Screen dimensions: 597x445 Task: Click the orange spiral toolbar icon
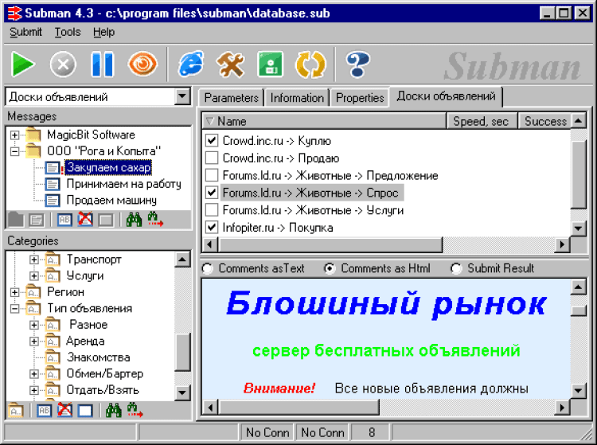point(142,64)
